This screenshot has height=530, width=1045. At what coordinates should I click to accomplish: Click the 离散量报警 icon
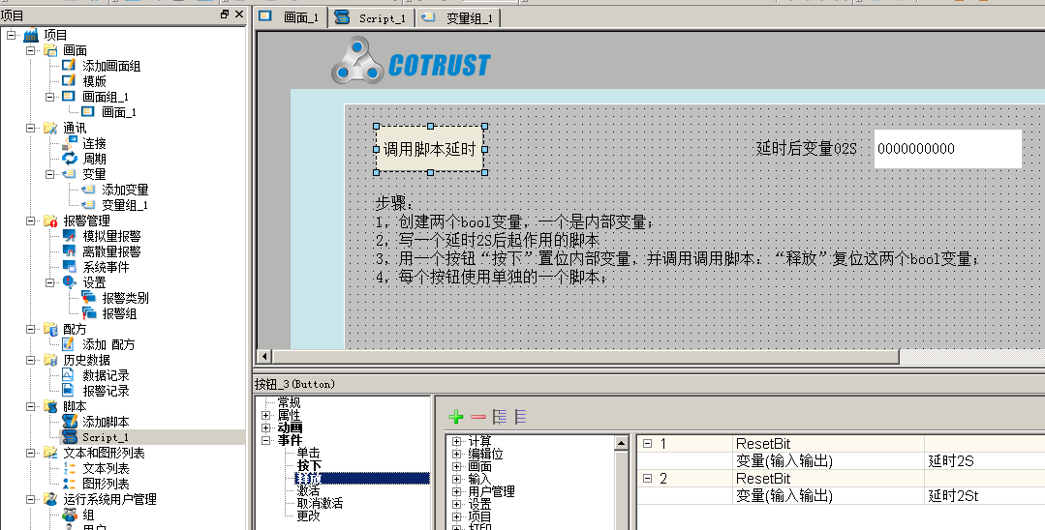[70, 251]
